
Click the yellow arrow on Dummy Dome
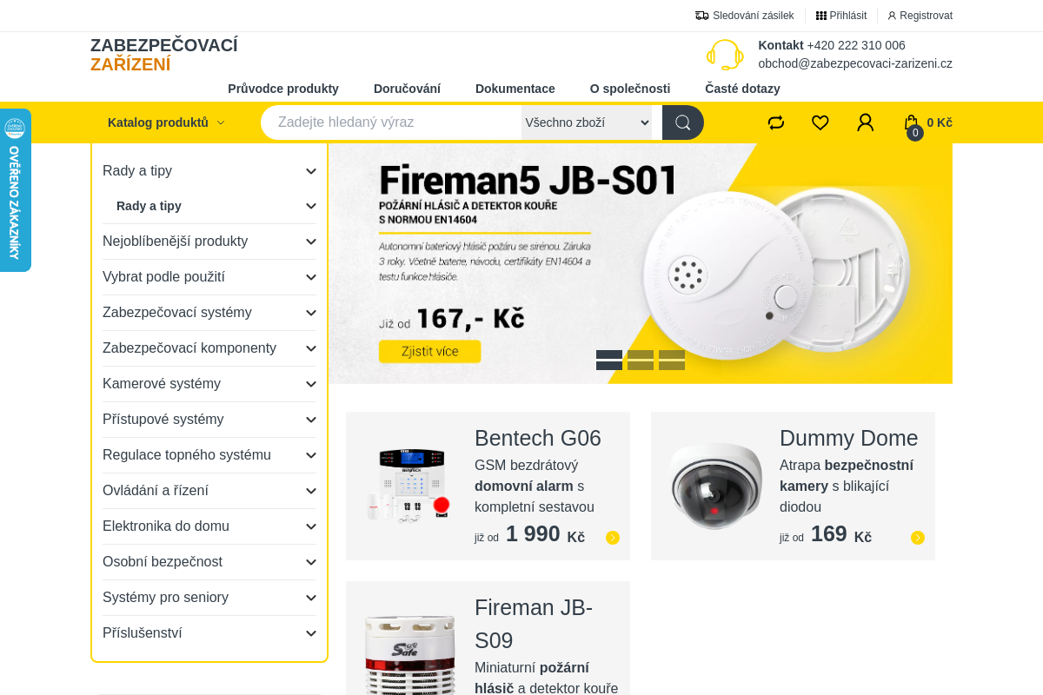pyautogui.click(x=918, y=538)
